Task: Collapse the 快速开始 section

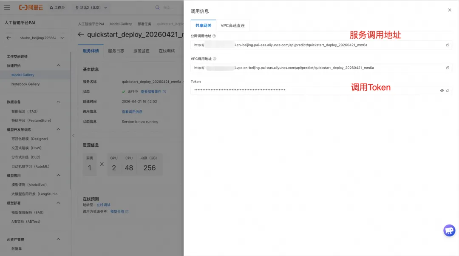Action: point(58,65)
